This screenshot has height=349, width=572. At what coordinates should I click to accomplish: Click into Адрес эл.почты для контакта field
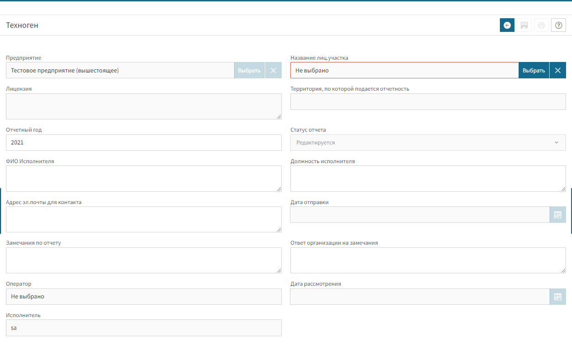click(143, 219)
